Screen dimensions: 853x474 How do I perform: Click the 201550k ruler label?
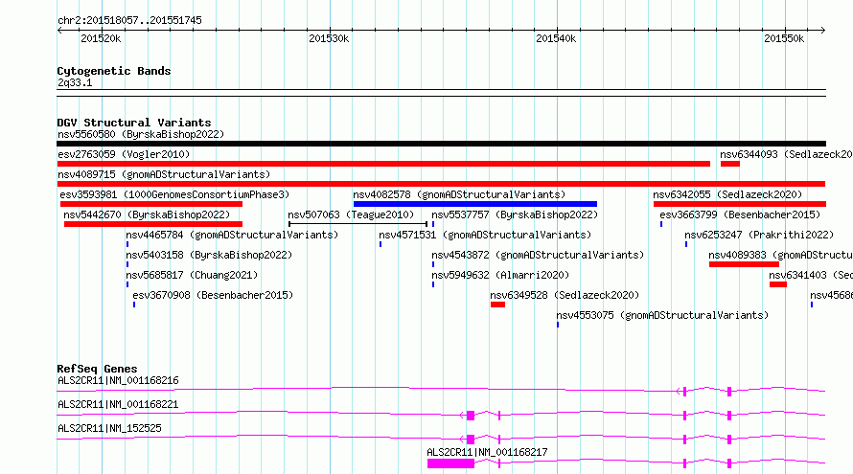pos(784,38)
